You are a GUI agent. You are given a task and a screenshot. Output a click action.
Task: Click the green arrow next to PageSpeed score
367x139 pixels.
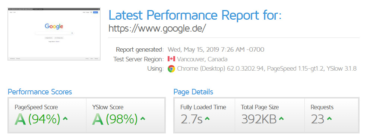coord(65,119)
